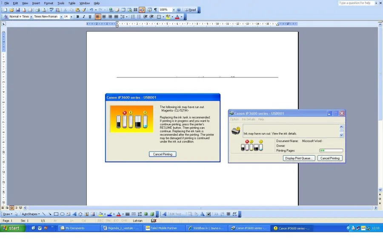Apply bulleted list formatting

pos(139,17)
